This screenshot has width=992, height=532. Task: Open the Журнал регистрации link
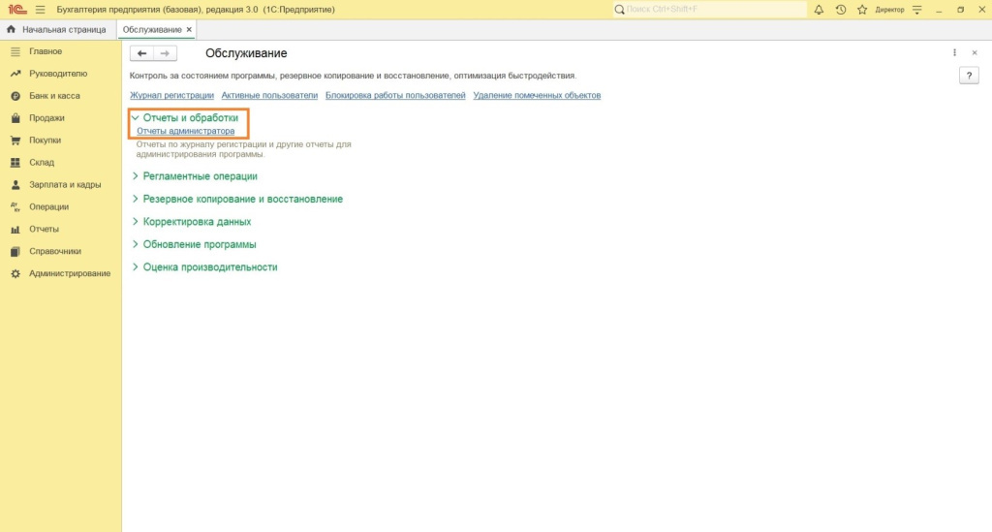pyautogui.click(x=171, y=95)
